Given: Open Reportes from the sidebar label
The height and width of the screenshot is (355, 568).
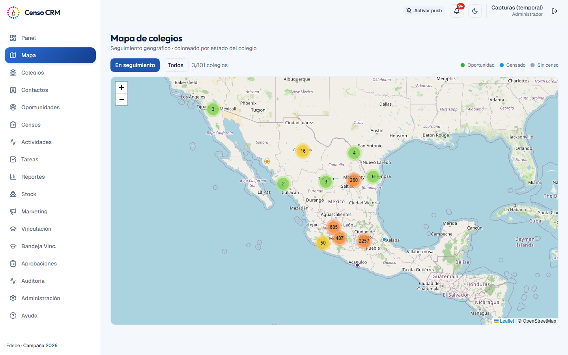Looking at the screenshot, I should (x=33, y=177).
